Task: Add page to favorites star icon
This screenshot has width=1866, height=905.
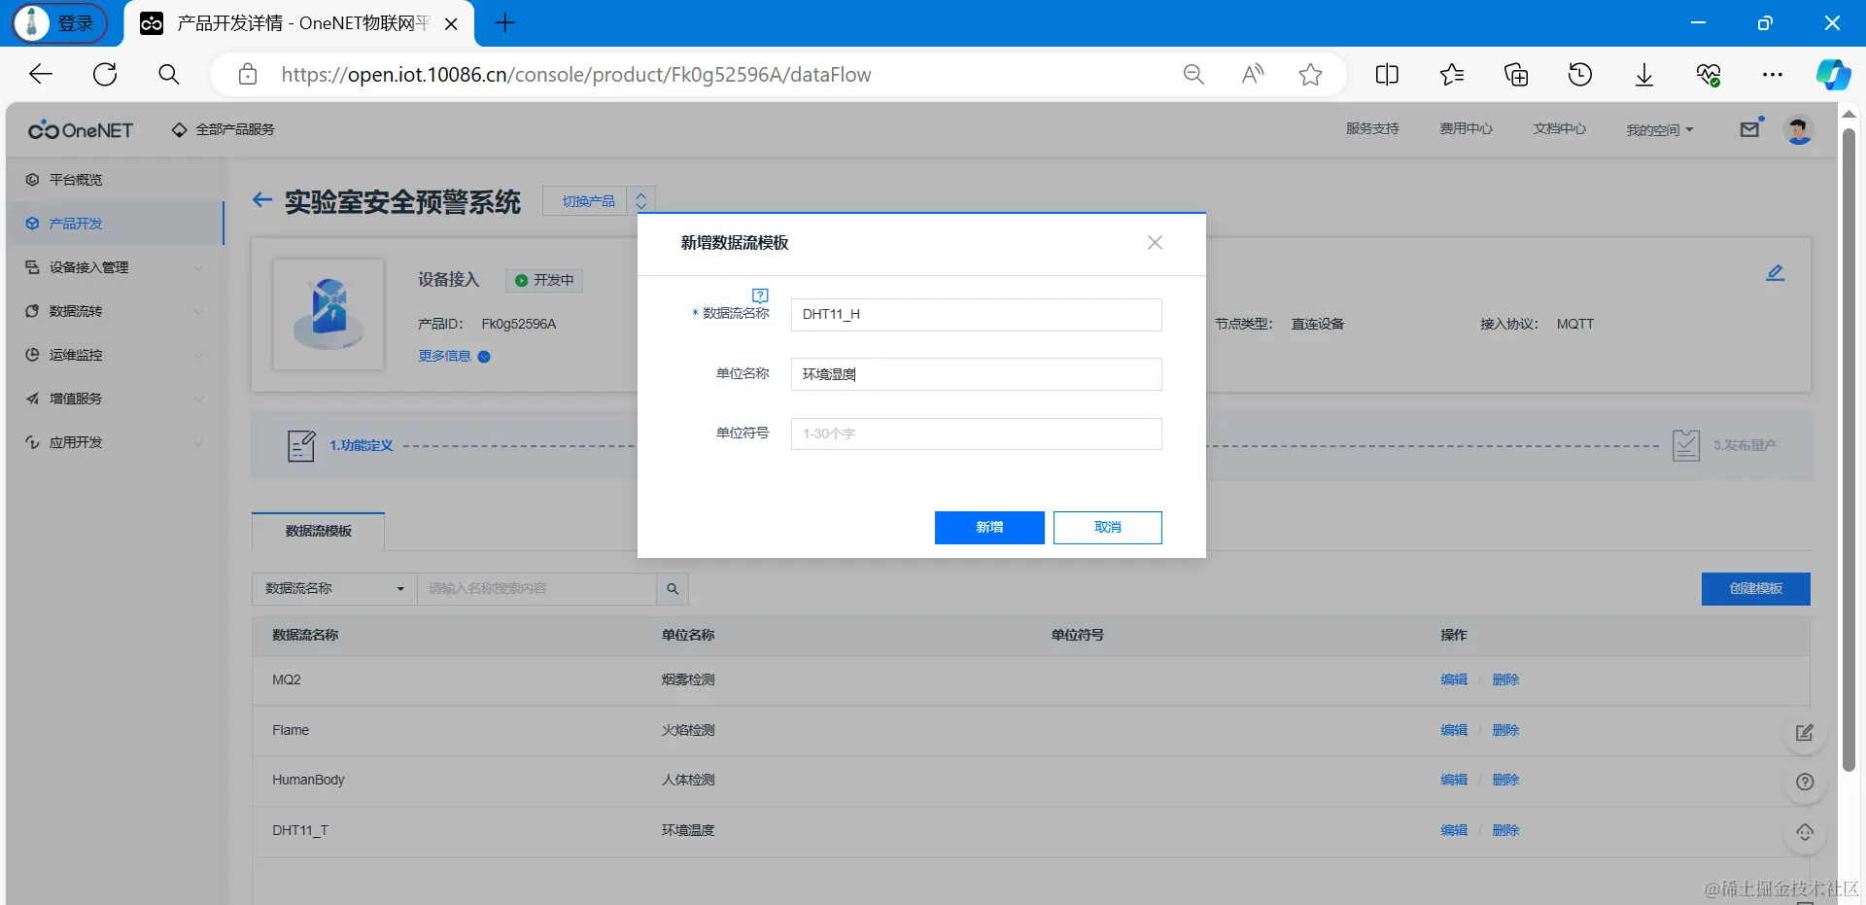Action: tap(1310, 74)
